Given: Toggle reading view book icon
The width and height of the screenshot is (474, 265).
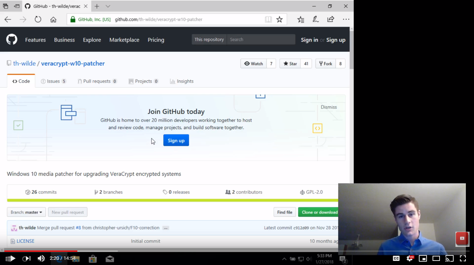Looking at the screenshot, I should [268, 19].
